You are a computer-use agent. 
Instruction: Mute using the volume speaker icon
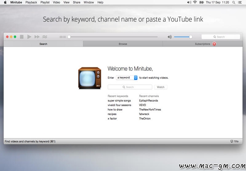coord(170,37)
